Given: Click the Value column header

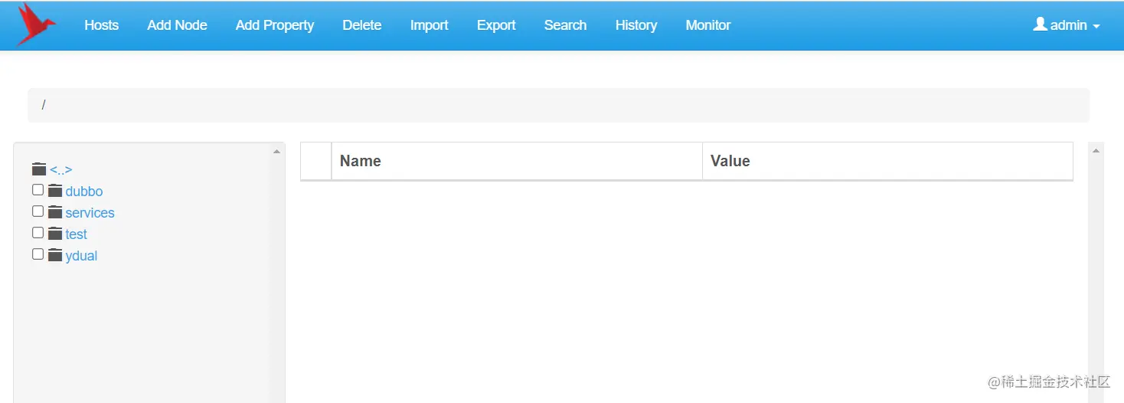Looking at the screenshot, I should (x=888, y=161).
